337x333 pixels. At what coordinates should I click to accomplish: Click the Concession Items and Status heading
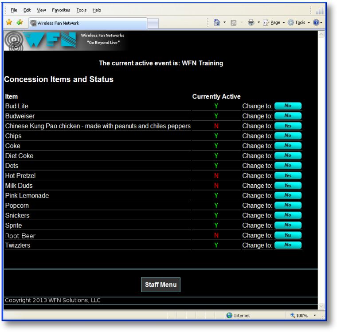pos(59,79)
